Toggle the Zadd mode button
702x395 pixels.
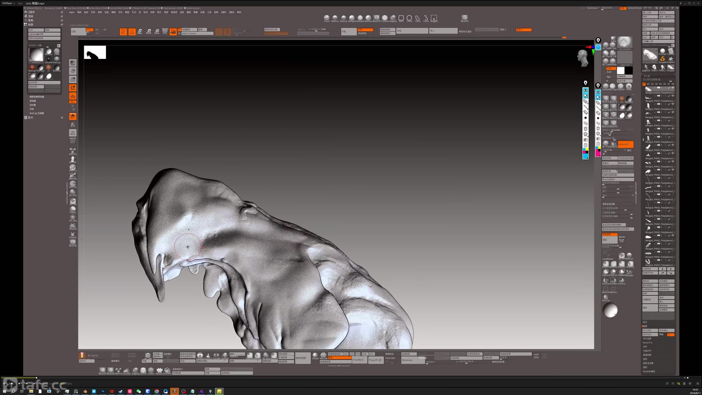pyautogui.click(x=611, y=68)
